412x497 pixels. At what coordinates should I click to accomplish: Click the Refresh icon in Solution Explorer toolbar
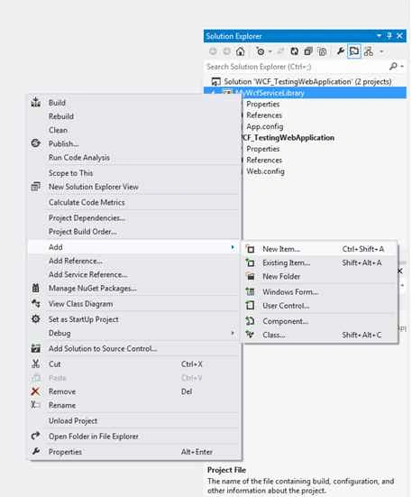(295, 51)
